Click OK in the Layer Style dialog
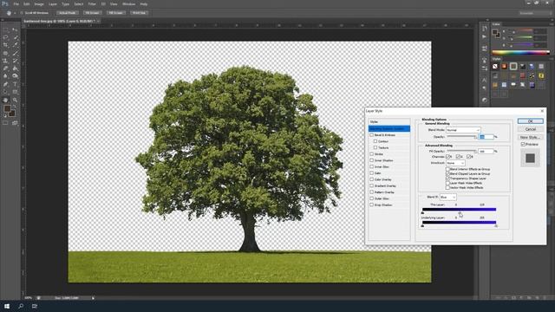The height and width of the screenshot is (312, 555). (x=530, y=121)
